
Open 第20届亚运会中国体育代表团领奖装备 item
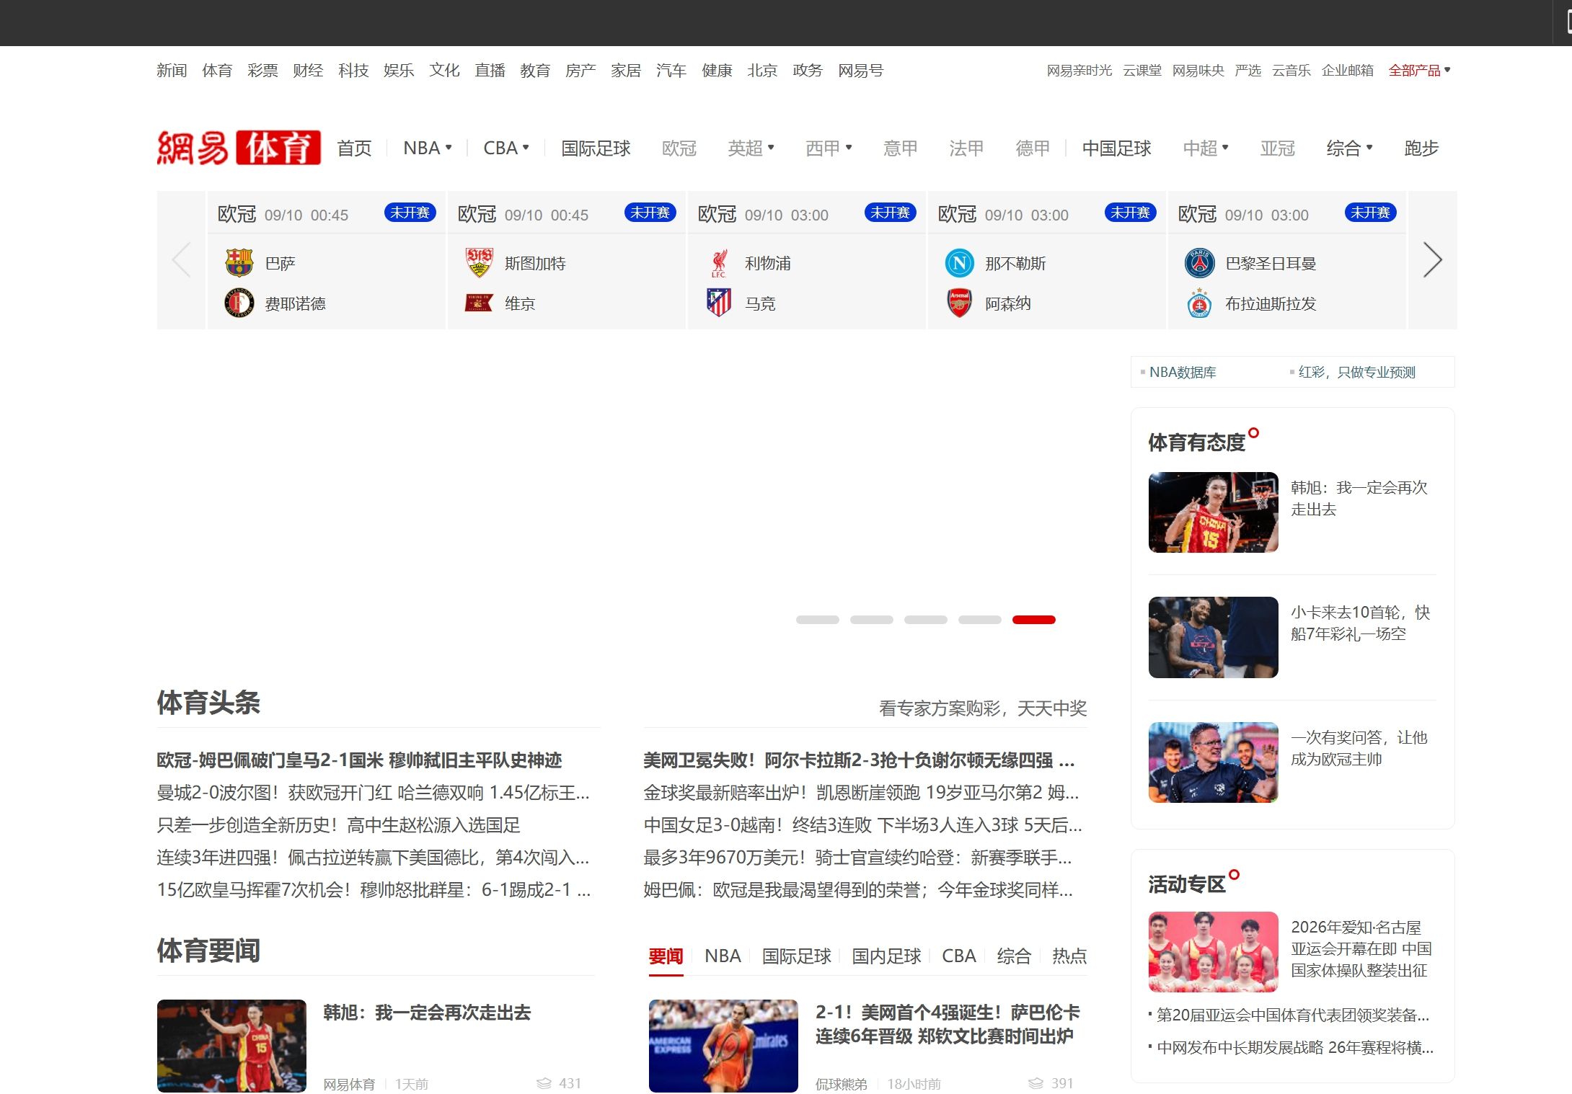tap(1293, 1015)
